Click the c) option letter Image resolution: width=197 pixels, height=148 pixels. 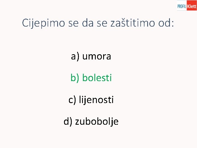coord(72,100)
